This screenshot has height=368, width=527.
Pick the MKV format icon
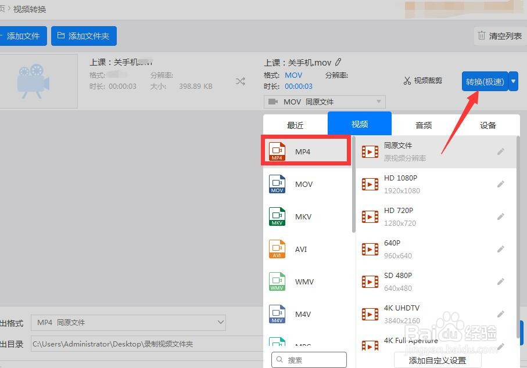[x=303, y=217]
